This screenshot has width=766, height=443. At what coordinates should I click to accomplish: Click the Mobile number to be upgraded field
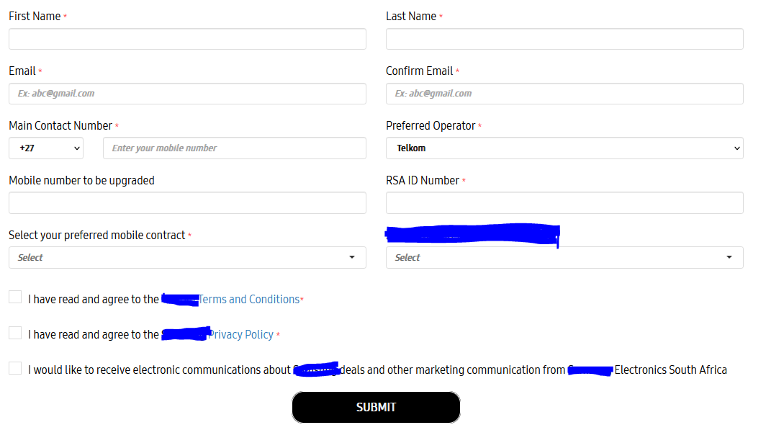[187, 203]
